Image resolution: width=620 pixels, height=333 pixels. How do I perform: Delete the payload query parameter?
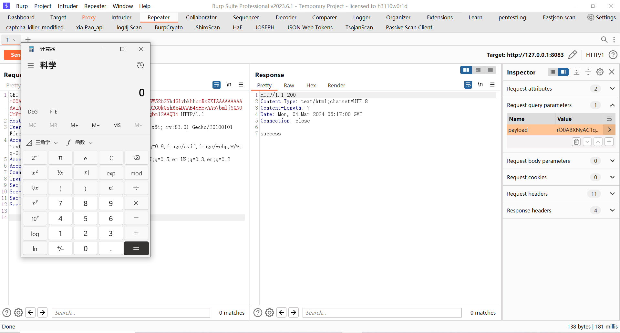click(x=576, y=142)
